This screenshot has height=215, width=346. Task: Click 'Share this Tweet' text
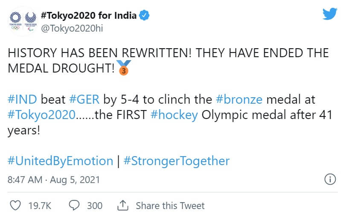point(170,206)
